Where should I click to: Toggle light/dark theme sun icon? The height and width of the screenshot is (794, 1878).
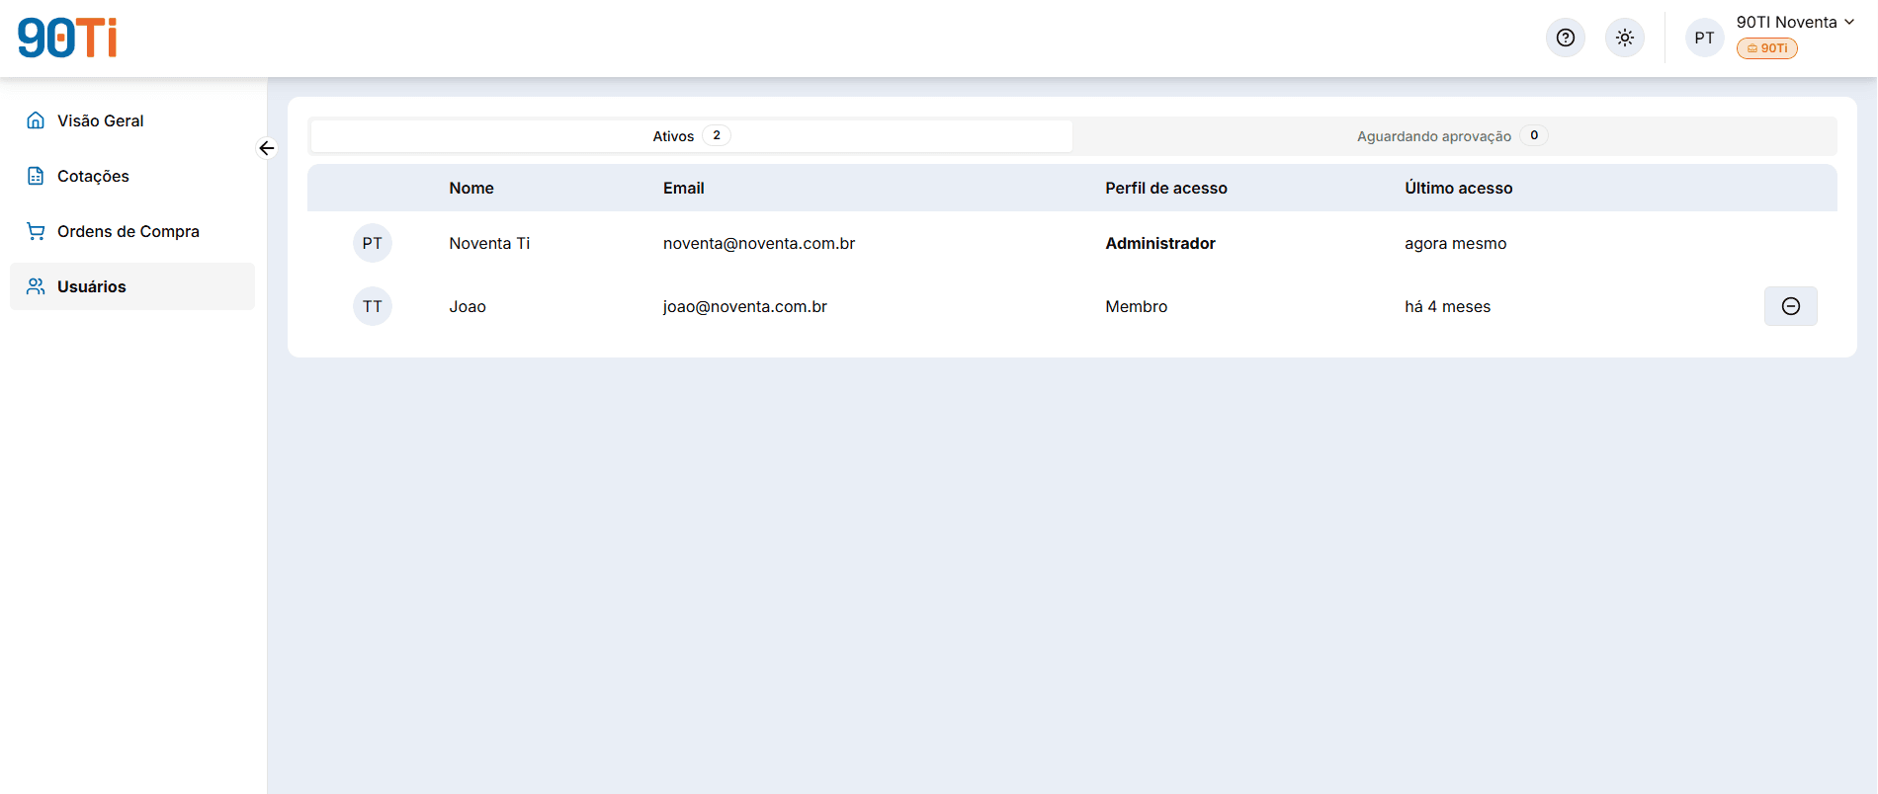pyautogui.click(x=1625, y=38)
